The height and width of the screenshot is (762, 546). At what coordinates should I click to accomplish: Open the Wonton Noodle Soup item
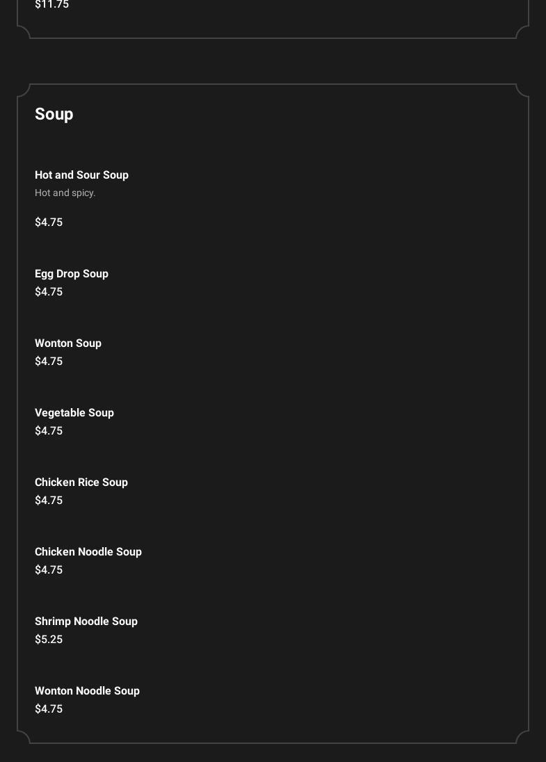(87, 691)
